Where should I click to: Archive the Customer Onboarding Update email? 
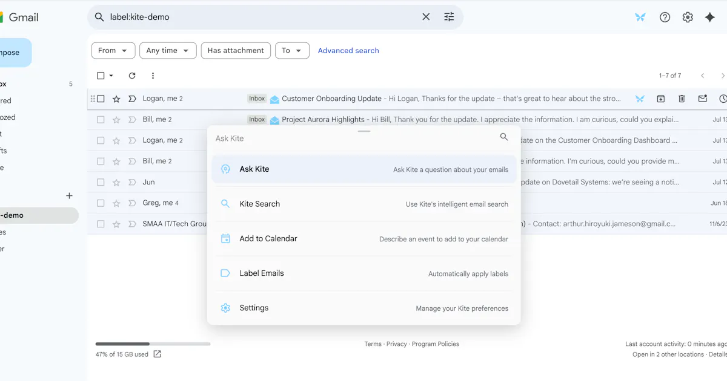tap(661, 99)
